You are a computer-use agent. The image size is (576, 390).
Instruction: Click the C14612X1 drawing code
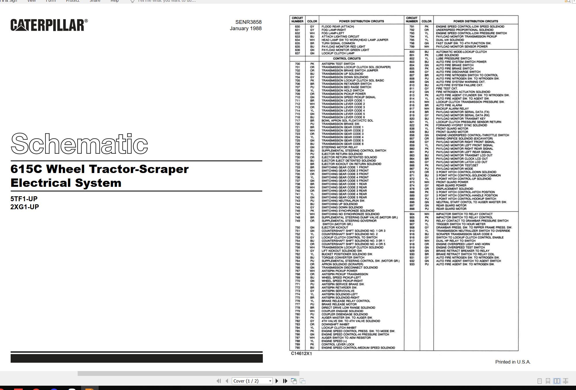301,354
